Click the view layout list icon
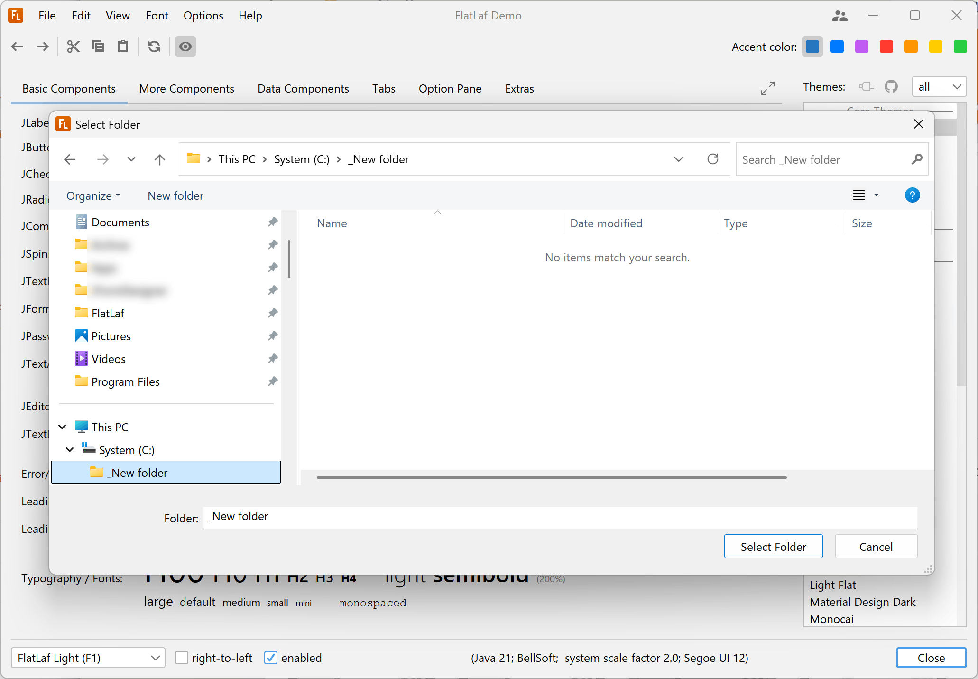978x679 pixels. point(859,195)
